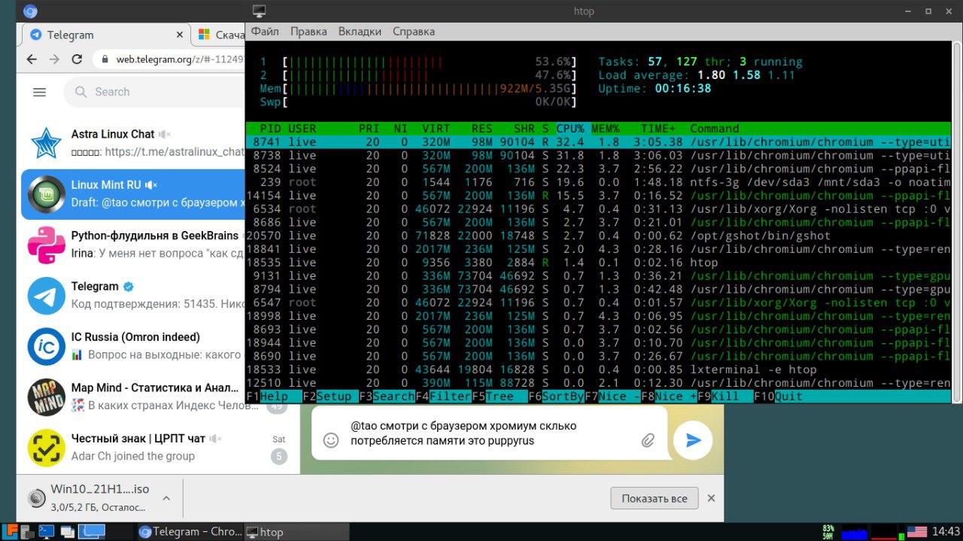Click the Показать все button

pos(655,498)
